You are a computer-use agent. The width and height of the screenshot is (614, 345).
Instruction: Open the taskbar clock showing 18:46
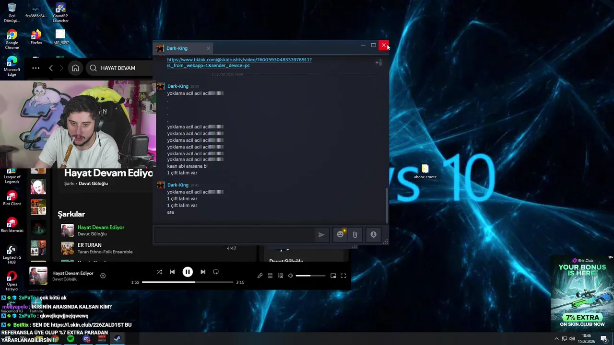tap(586, 339)
